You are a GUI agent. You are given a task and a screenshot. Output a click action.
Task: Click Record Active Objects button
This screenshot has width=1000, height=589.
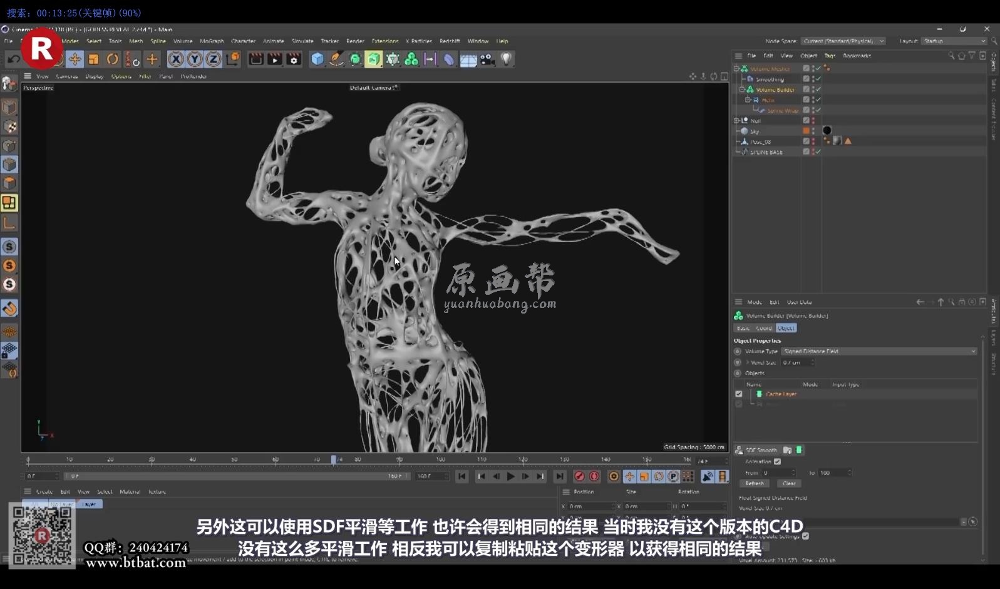point(579,476)
